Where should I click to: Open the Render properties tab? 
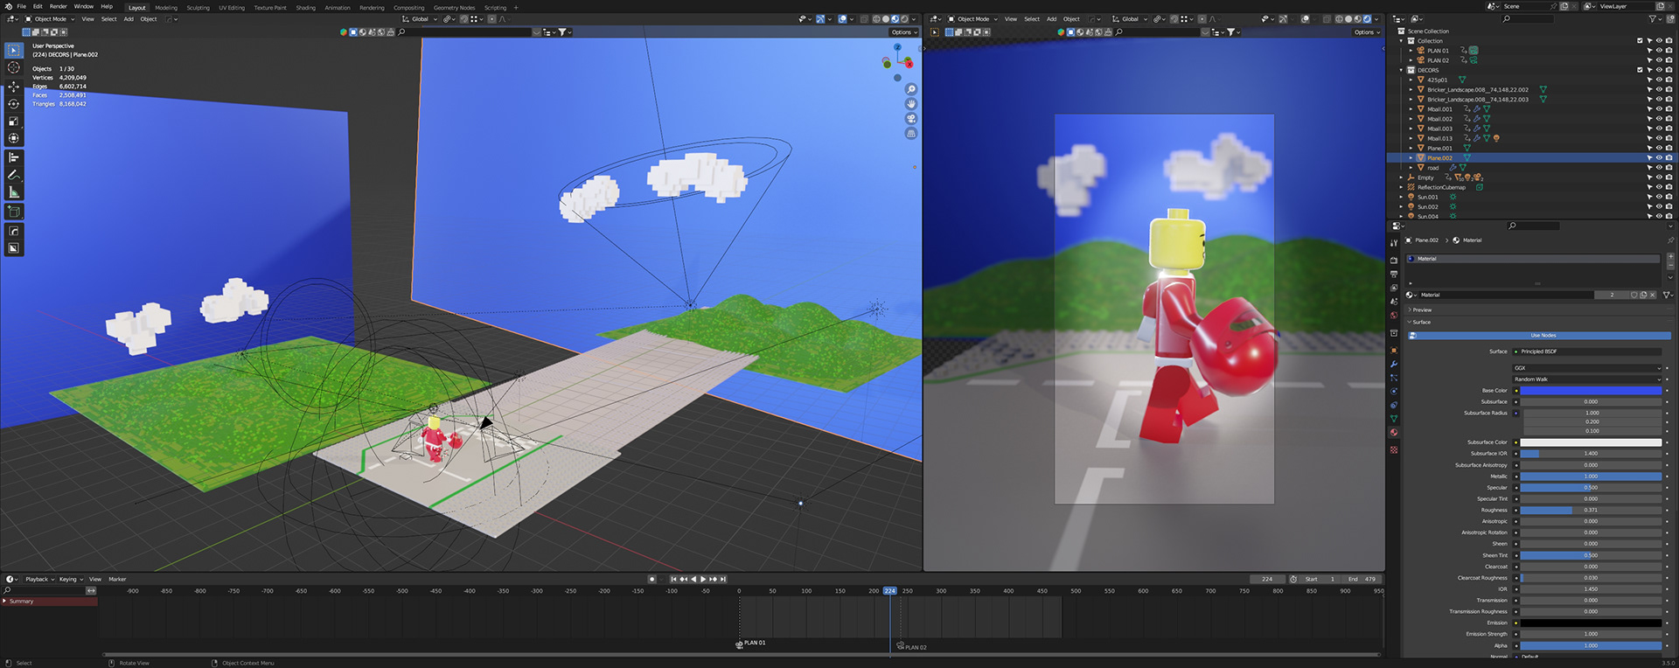pos(1394,261)
